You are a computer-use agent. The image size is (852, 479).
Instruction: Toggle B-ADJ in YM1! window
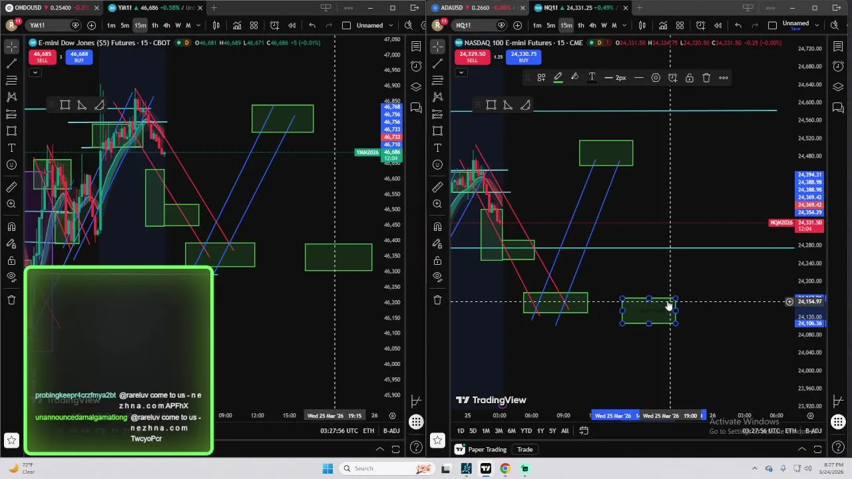391,430
